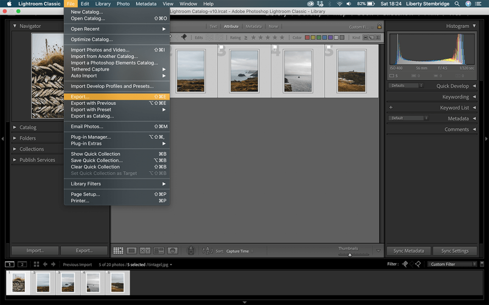Toggle the rejected flag filter near Filter label
The height and width of the screenshot is (305, 489).
coord(418,264)
